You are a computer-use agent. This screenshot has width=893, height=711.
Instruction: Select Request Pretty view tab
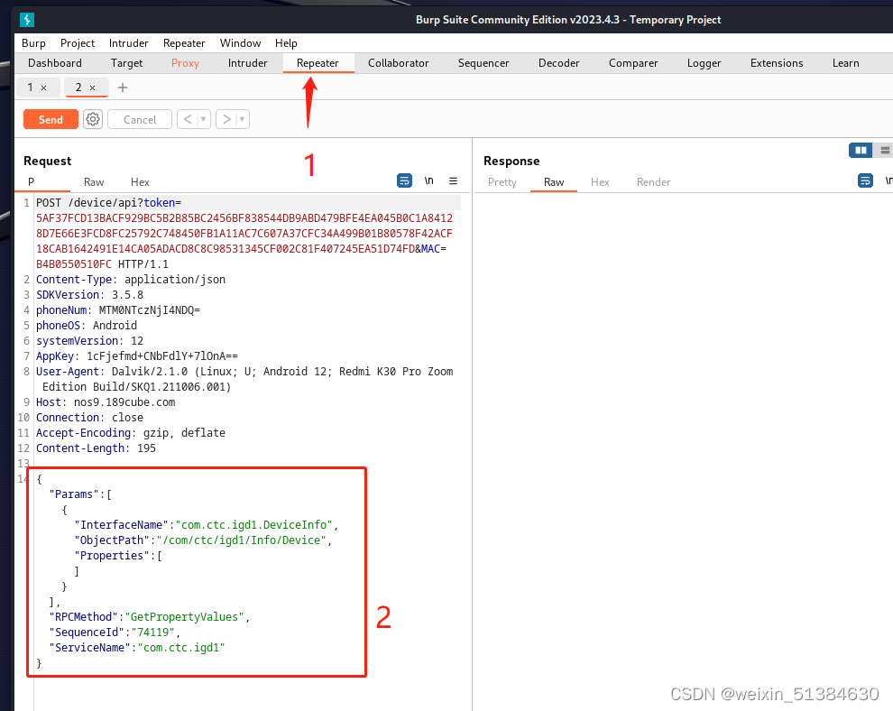[42, 181]
